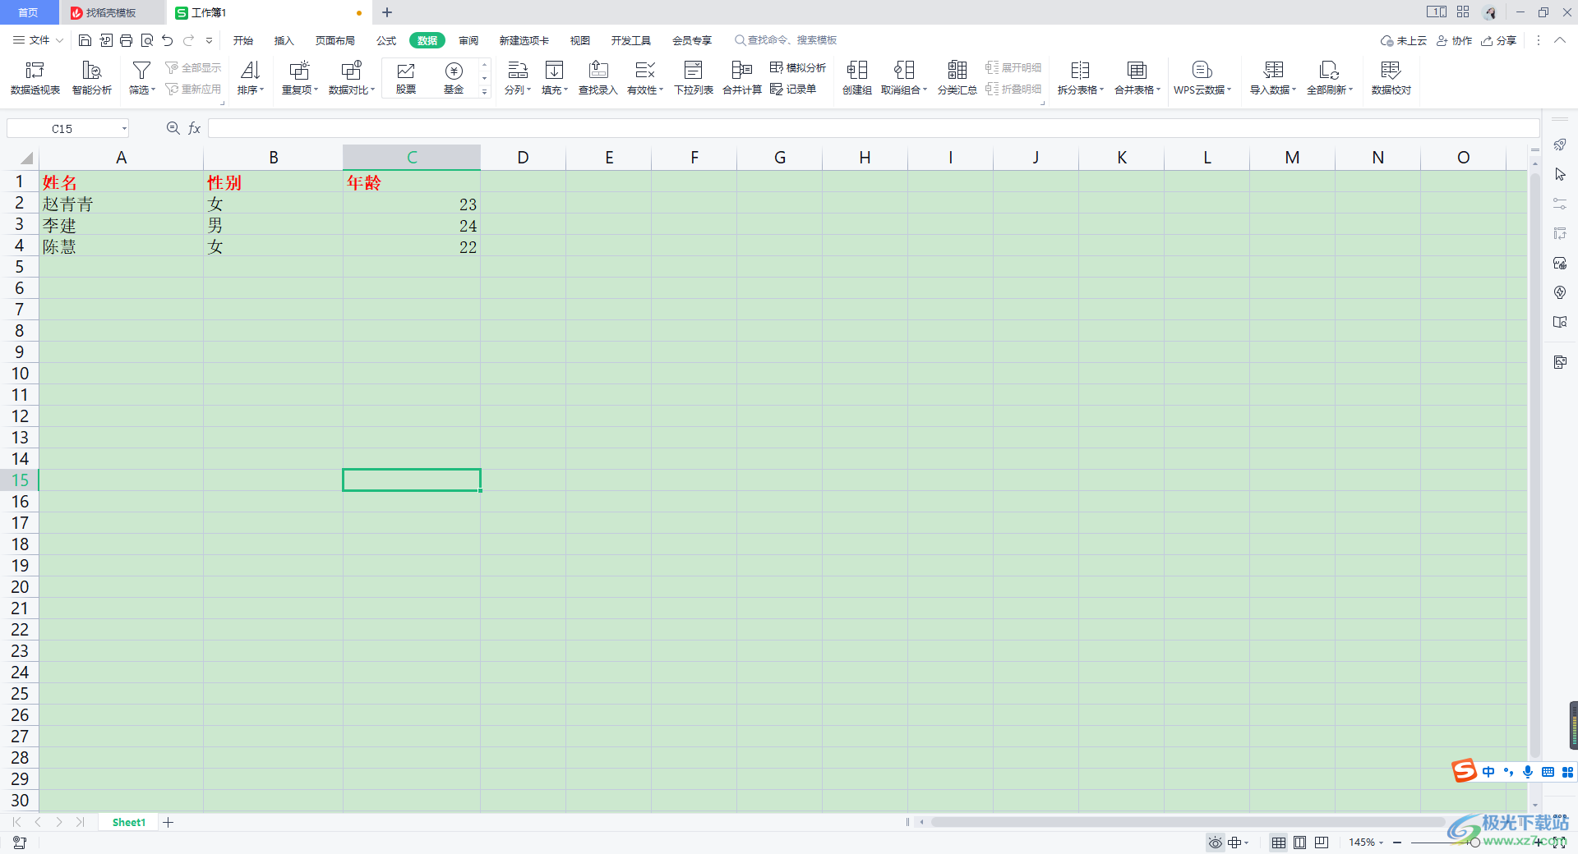Switch to the 公式 formulas tab
This screenshot has height=854, width=1578.
pos(386,40)
